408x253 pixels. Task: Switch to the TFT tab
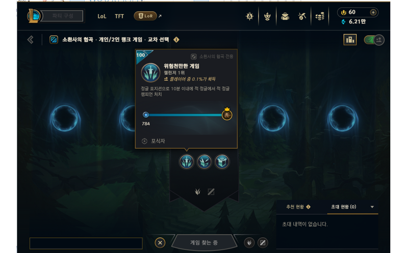coord(119,16)
